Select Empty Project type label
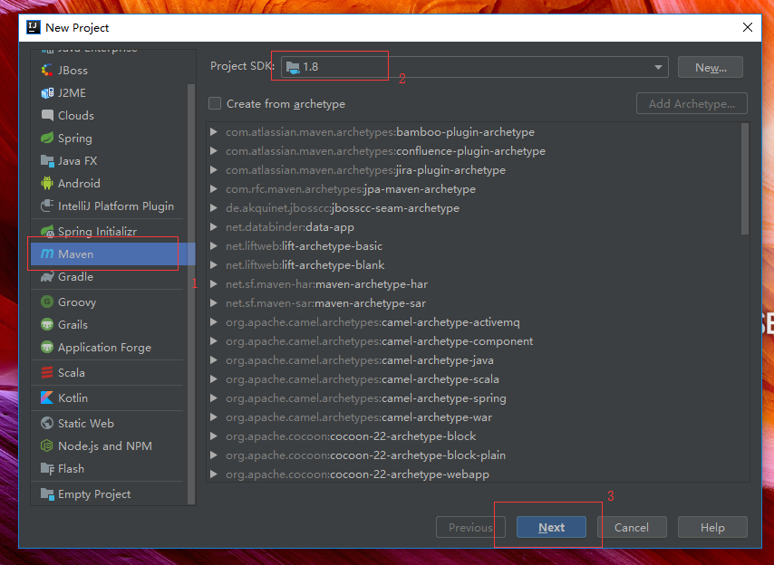This screenshot has height=565, width=774. (94, 494)
